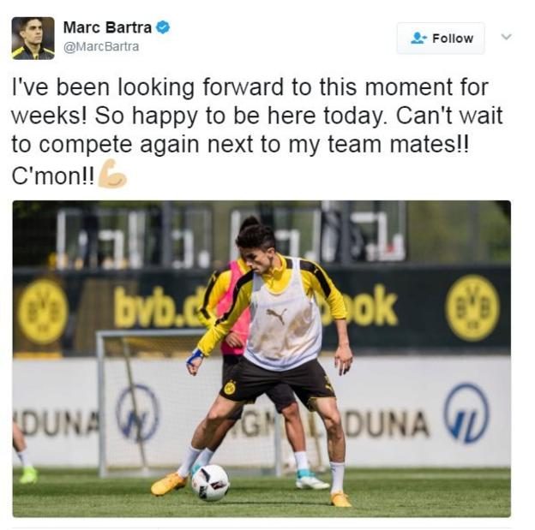Click the yellow BVB logo beside bvb.de text

click(x=43, y=312)
